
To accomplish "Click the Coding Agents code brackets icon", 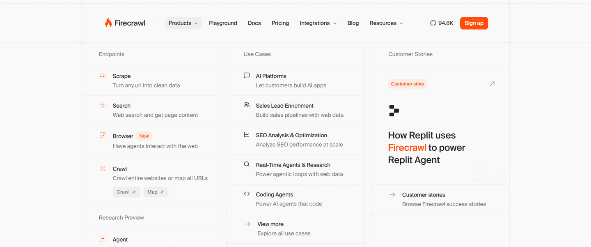I will tap(247, 194).
